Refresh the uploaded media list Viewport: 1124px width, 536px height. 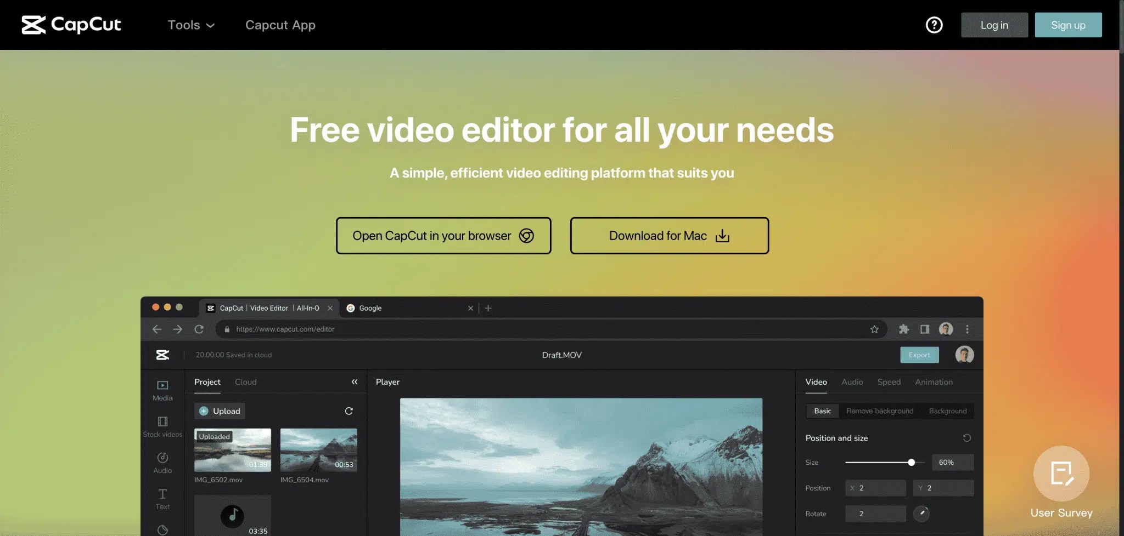(349, 410)
